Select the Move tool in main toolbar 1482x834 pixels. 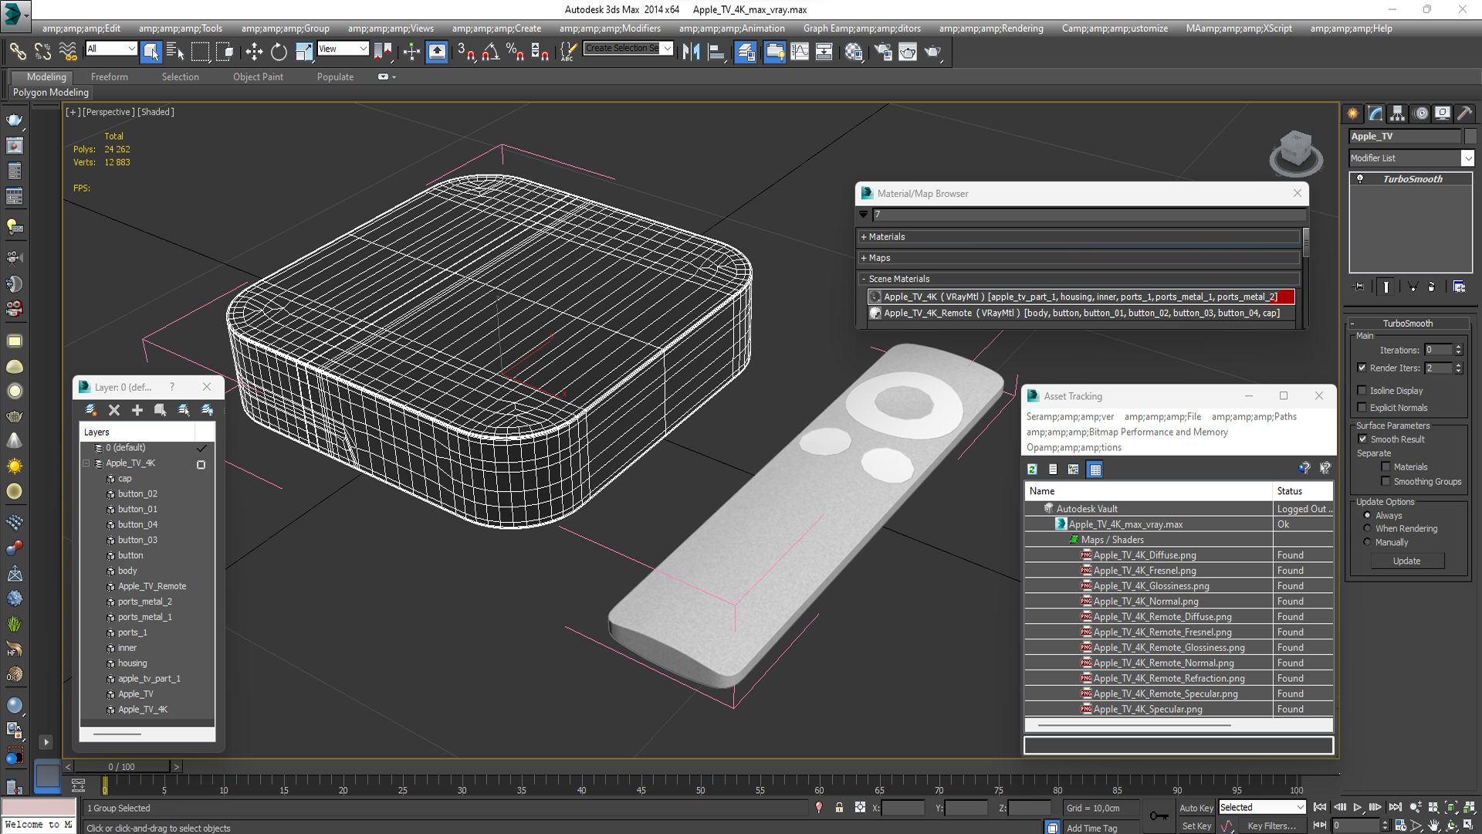254,52
